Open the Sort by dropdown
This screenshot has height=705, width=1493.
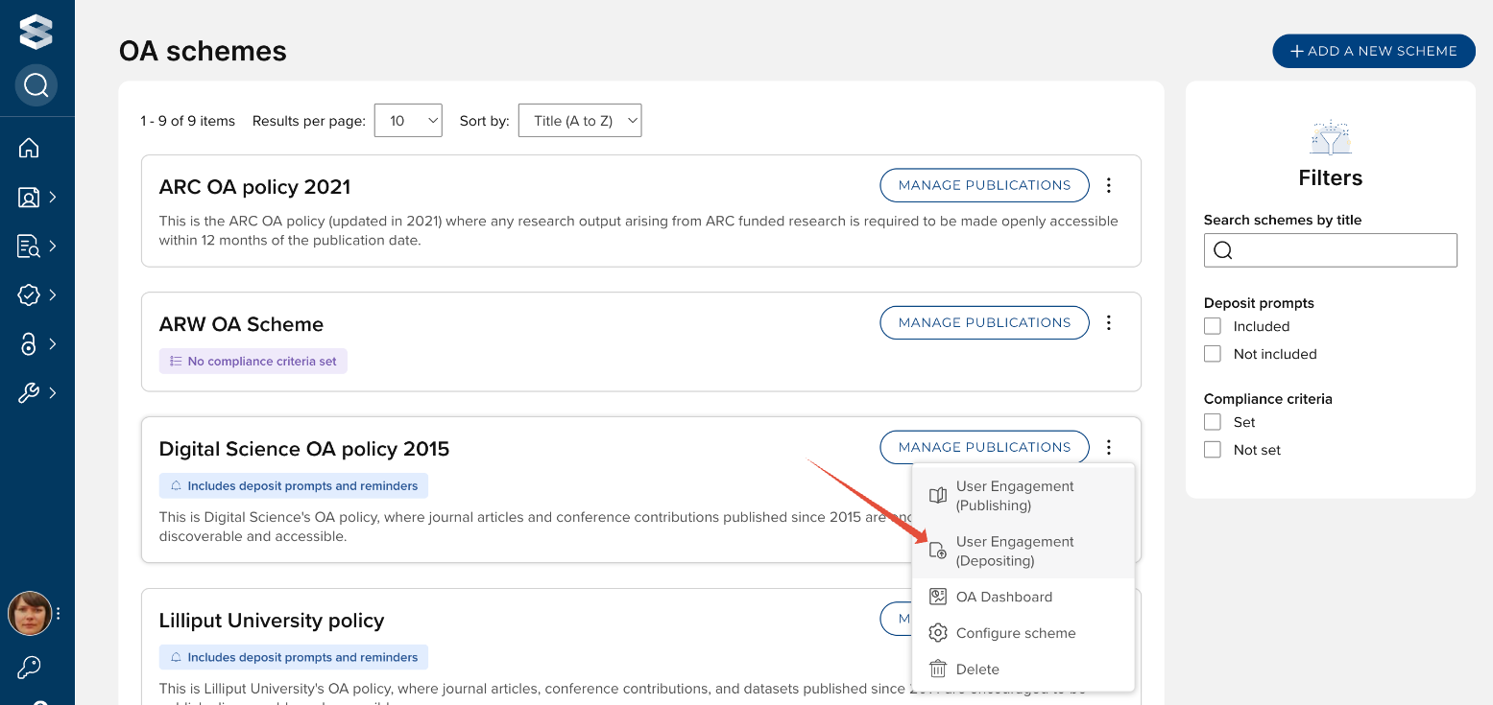580,121
